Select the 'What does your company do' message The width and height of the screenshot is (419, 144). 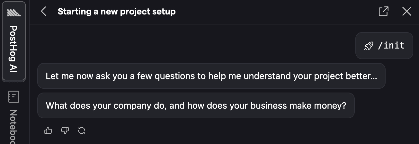pyautogui.click(x=196, y=106)
